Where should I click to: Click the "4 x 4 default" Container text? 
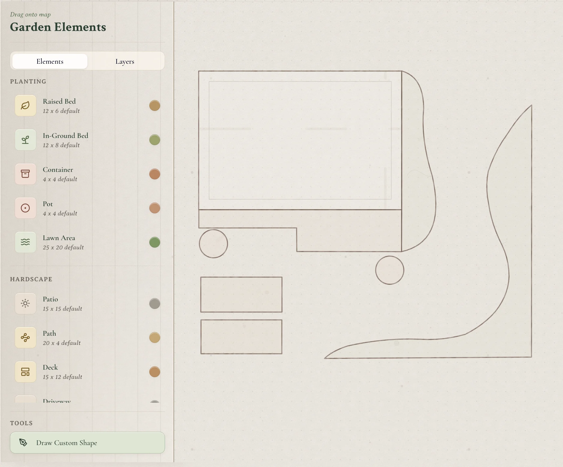click(x=60, y=179)
